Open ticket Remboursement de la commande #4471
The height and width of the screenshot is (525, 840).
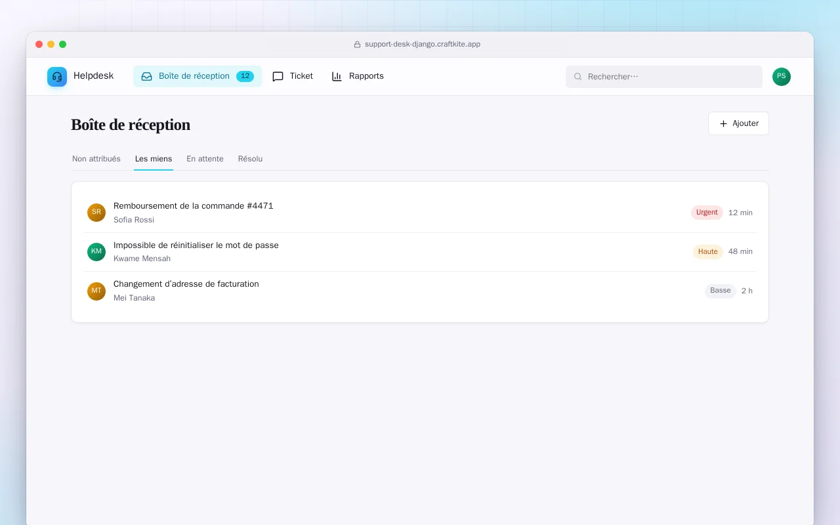(x=194, y=206)
